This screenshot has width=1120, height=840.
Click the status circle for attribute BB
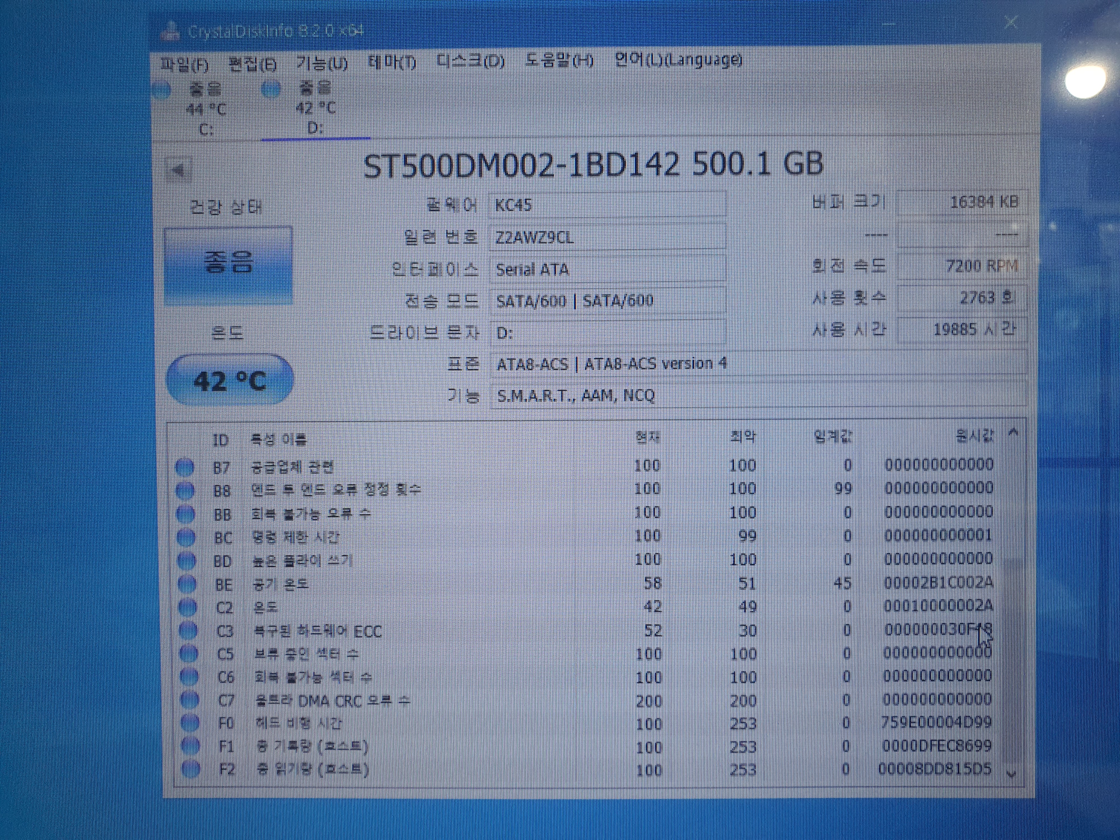185,514
